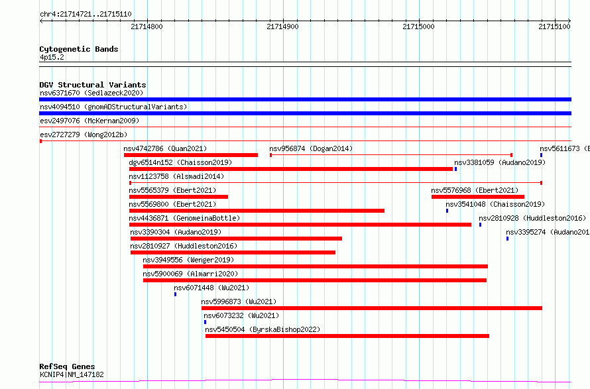Click the blue bar under nsv4094510

[305, 113]
